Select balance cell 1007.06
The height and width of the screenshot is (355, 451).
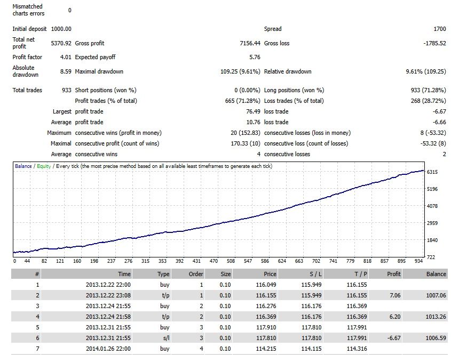click(436, 295)
